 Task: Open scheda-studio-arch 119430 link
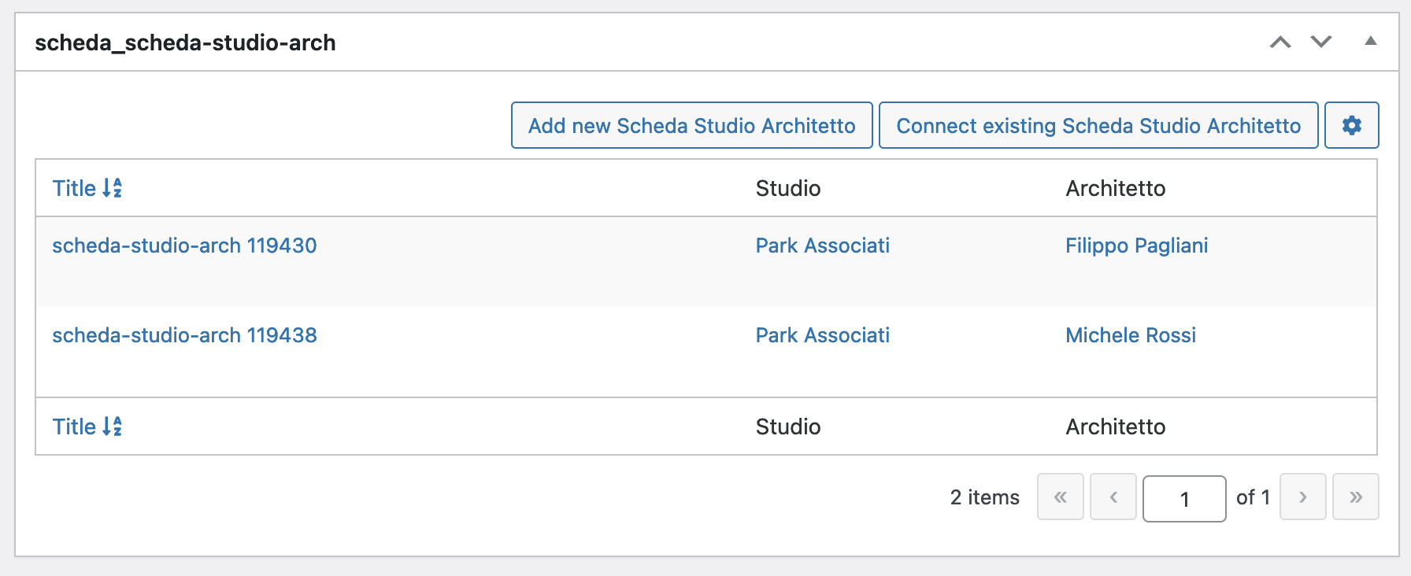click(x=184, y=246)
